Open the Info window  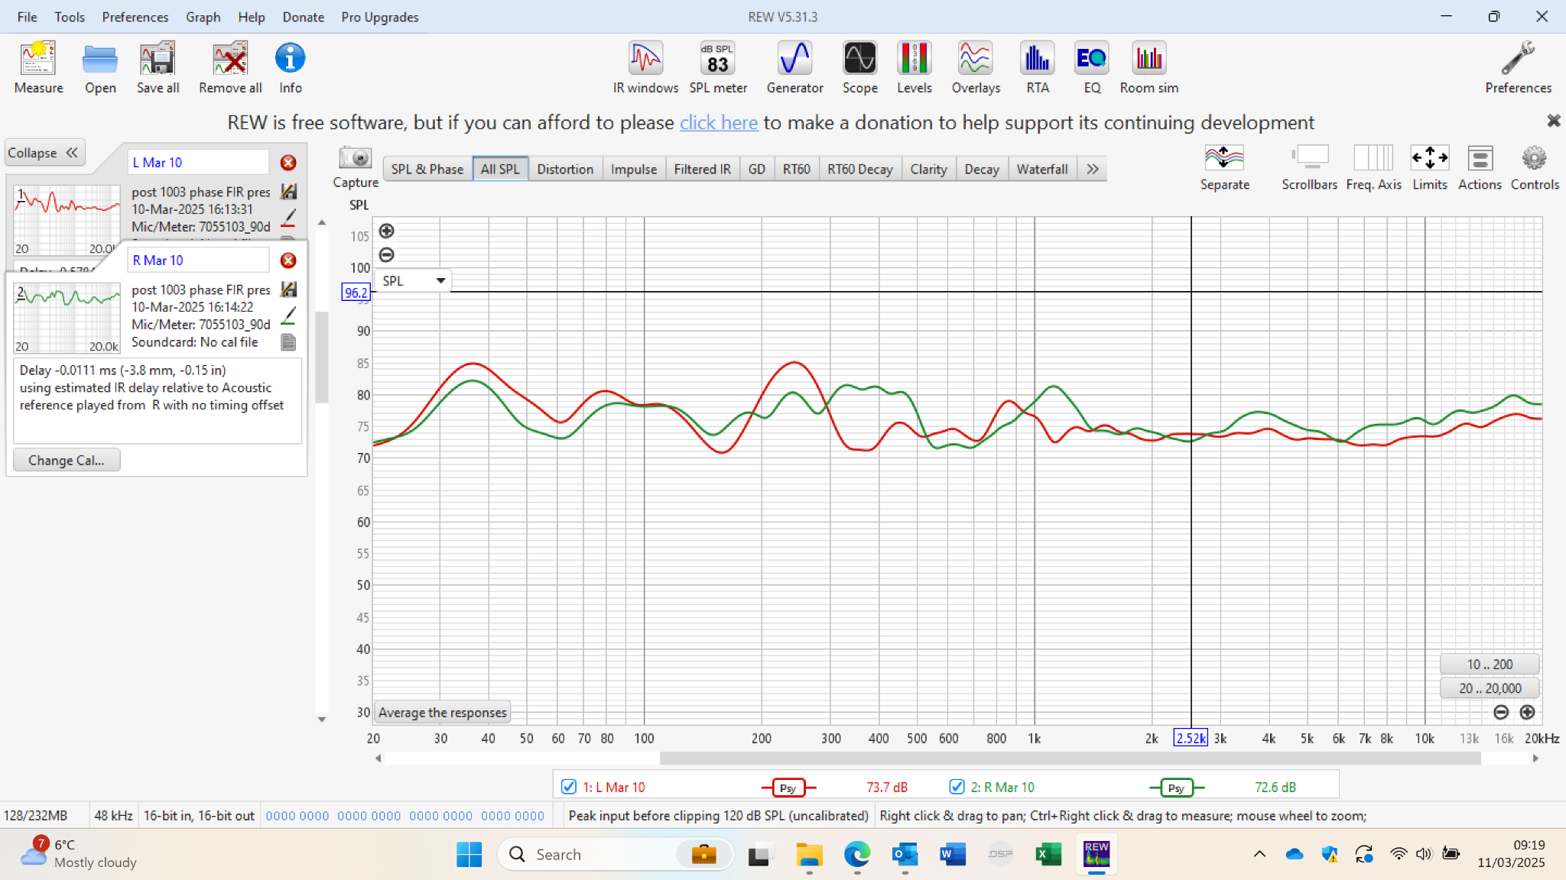[x=290, y=67]
